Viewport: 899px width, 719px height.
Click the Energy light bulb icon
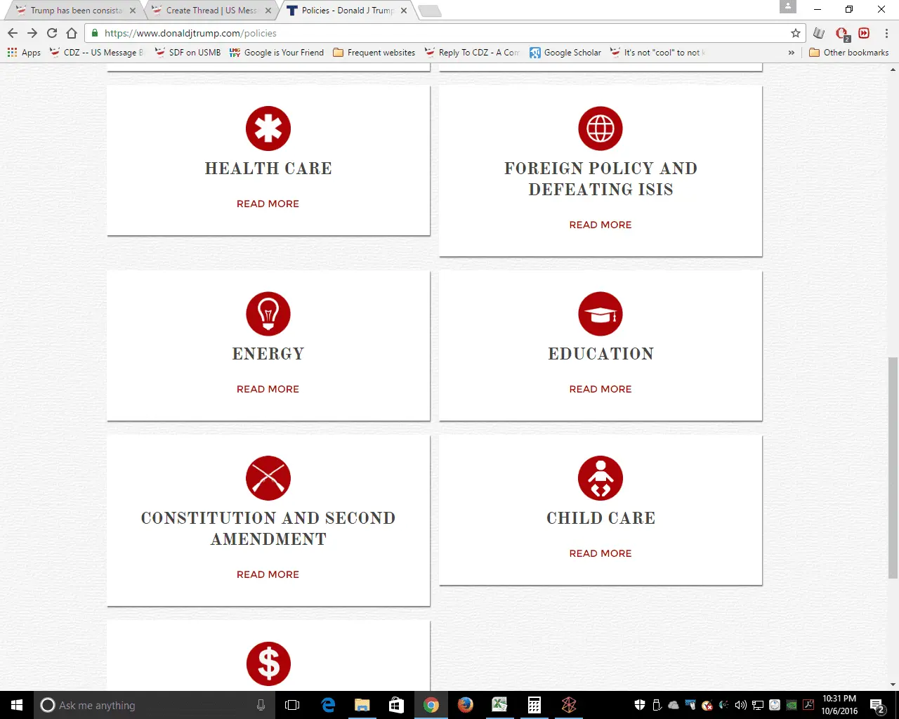tap(268, 314)
